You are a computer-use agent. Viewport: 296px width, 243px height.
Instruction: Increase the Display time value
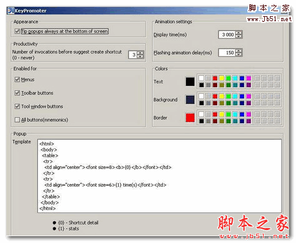coord(239,33)
